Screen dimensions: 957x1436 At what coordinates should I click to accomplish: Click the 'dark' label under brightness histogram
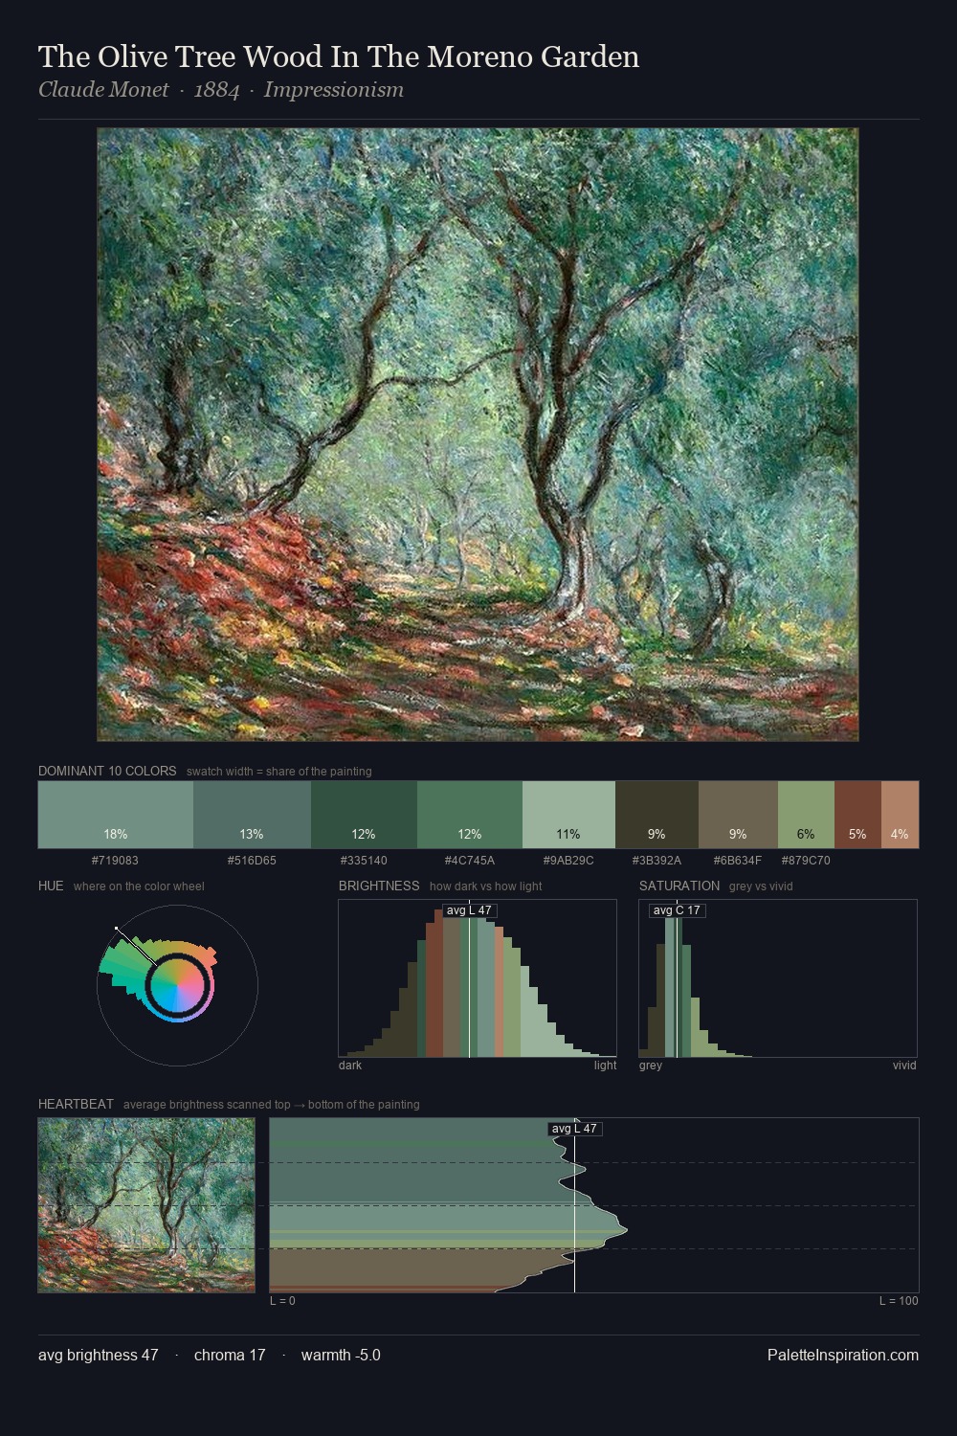(350, 1066)
